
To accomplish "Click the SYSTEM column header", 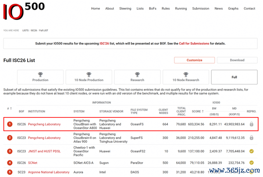I will [x=79, y=111].
